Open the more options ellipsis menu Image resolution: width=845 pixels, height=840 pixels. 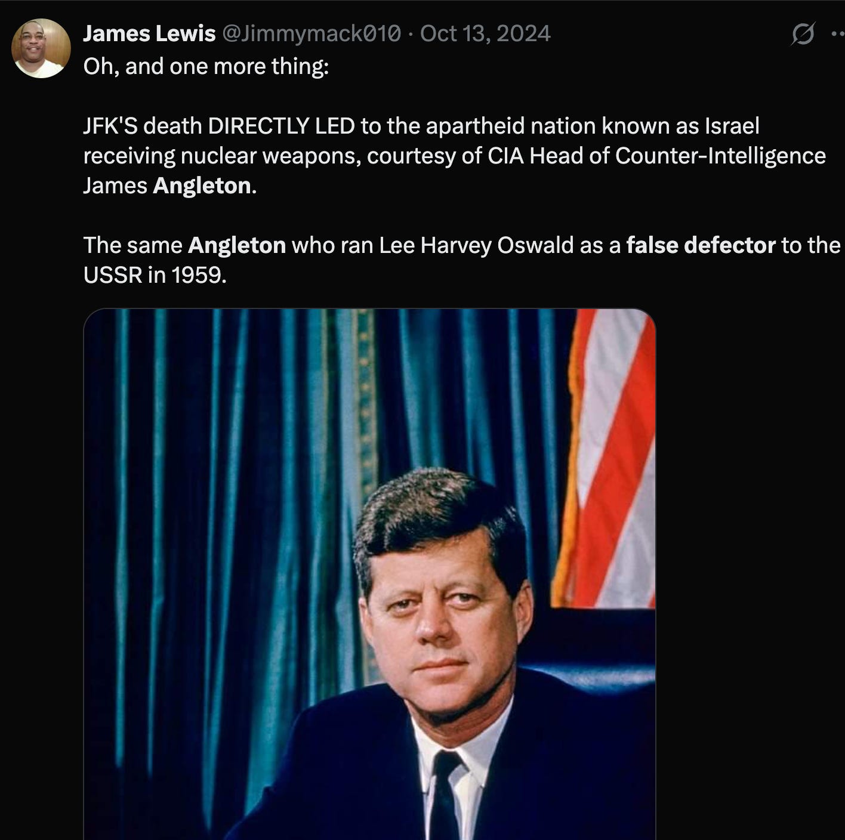point(838,34)
